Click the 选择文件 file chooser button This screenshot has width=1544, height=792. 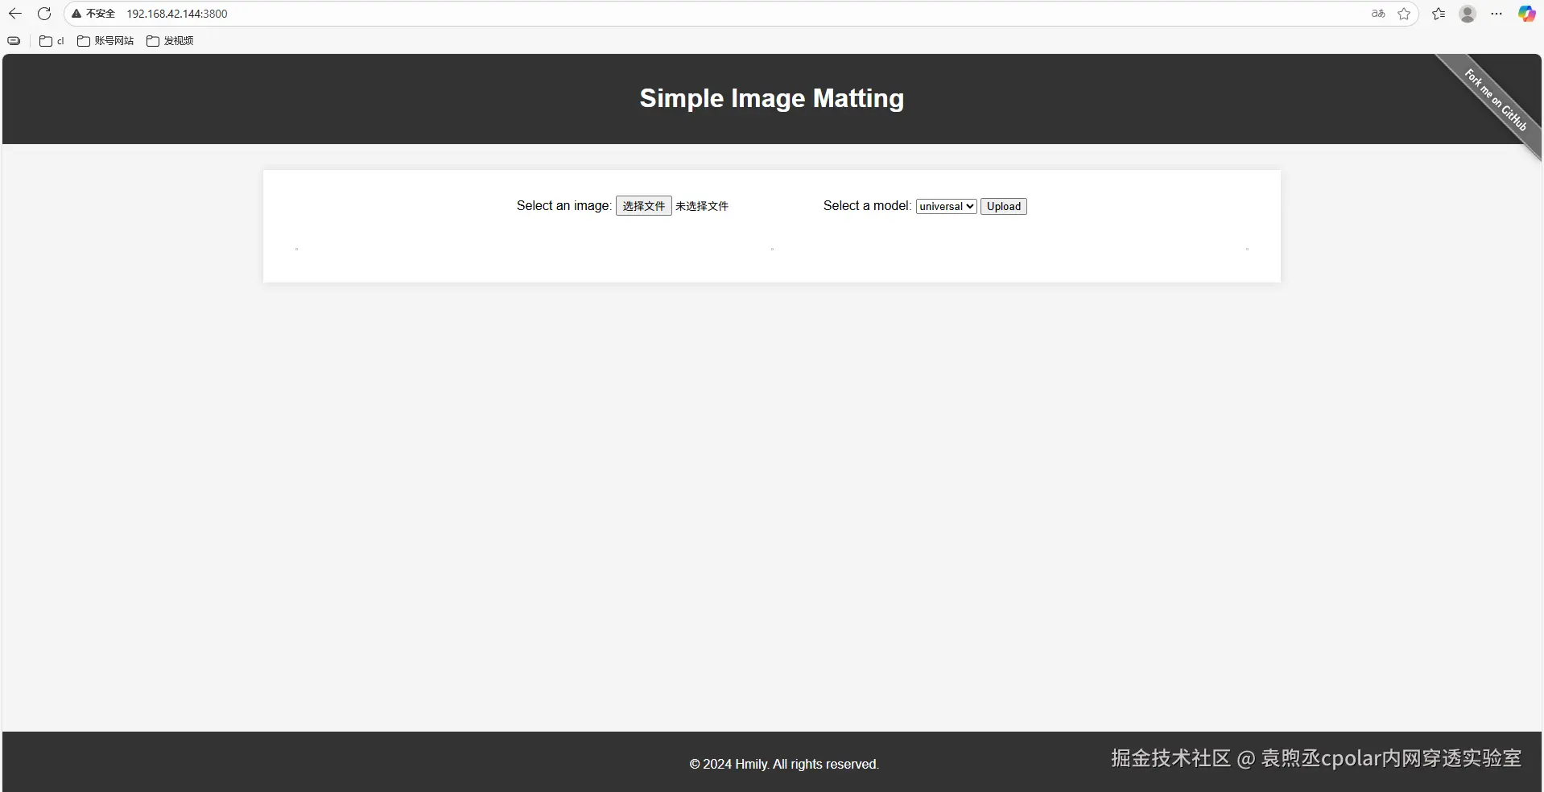(x=644, y=206)
